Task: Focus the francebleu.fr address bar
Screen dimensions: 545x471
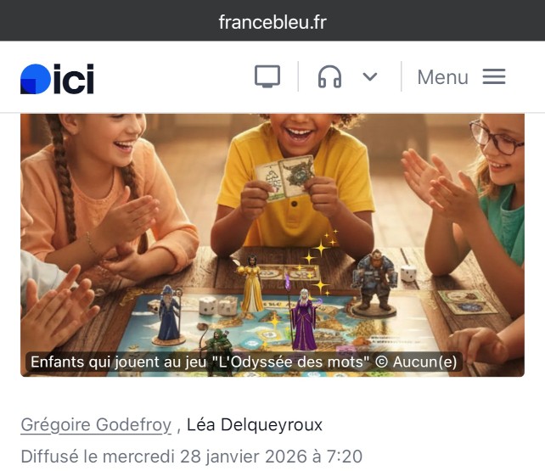Action: click(x=272, y=22)
